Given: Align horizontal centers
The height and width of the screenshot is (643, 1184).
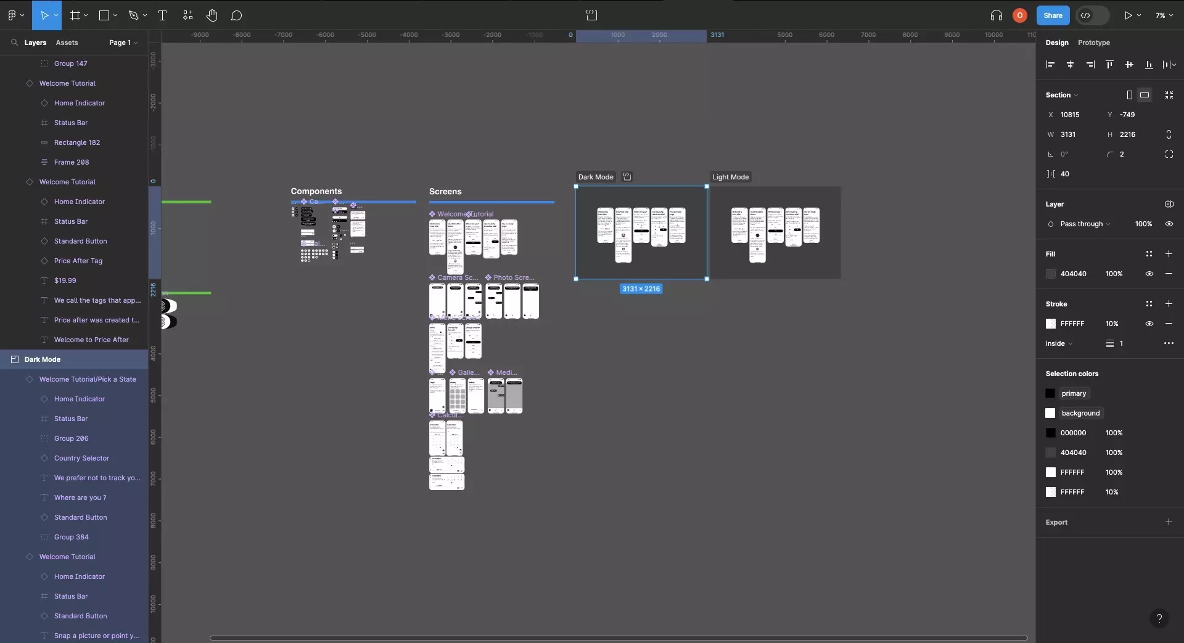Looking at the screenshot, I should pos(1071,64).
